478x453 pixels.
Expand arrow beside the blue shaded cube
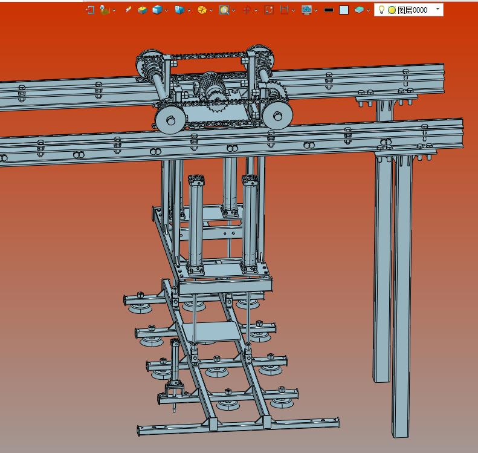[166, 11]
